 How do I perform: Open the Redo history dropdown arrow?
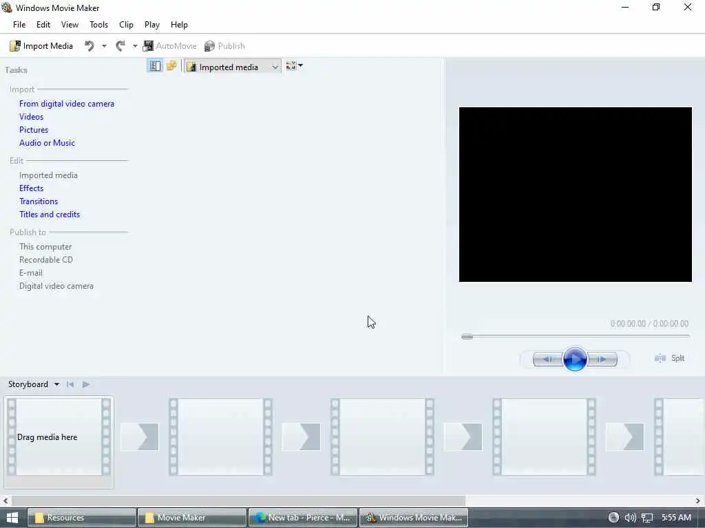[x=134, y=46]
